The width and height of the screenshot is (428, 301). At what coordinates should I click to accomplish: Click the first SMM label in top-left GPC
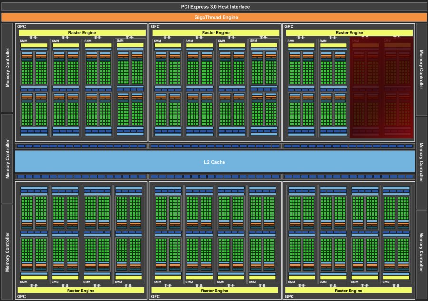[24, 41]
